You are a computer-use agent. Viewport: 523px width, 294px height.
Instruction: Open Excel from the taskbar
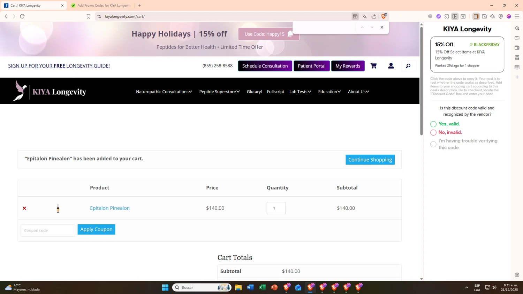pos(262,287)
